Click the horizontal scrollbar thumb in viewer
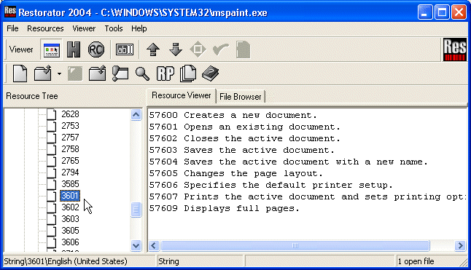 [x=295, y=246]
